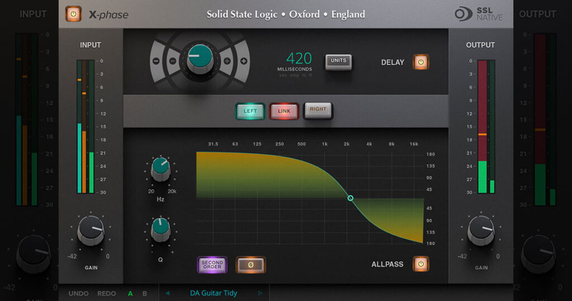Click REDO in the bottom bar
Viewport: 572px width, 301px height.
pyautogui.click(x=108, y=293)
